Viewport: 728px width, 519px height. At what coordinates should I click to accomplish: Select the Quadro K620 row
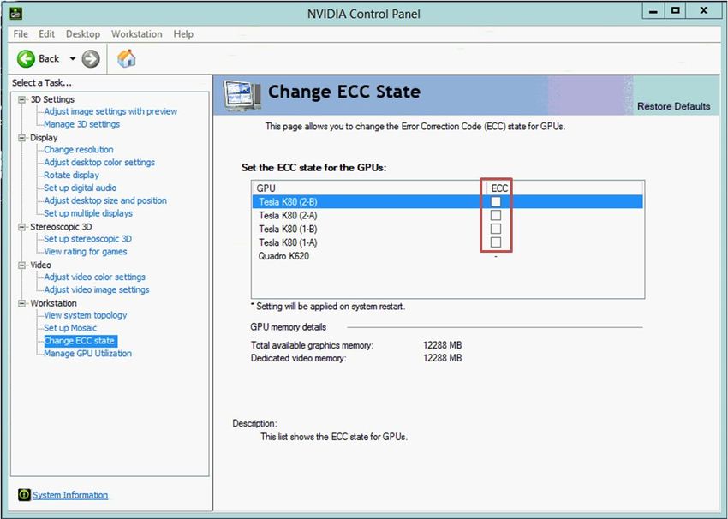click(448, 256)
